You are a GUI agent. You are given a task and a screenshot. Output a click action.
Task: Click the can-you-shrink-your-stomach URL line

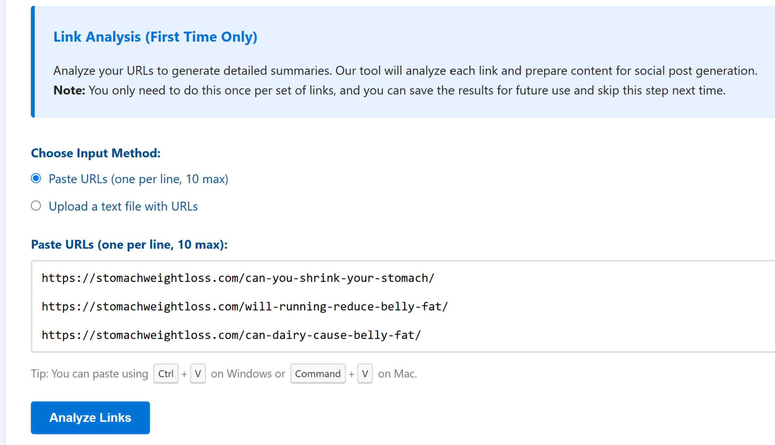click(x=238, y=278)
